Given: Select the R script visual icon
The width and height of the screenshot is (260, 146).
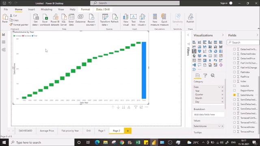Looking at the screenshot, I should [x=210, y=60].
